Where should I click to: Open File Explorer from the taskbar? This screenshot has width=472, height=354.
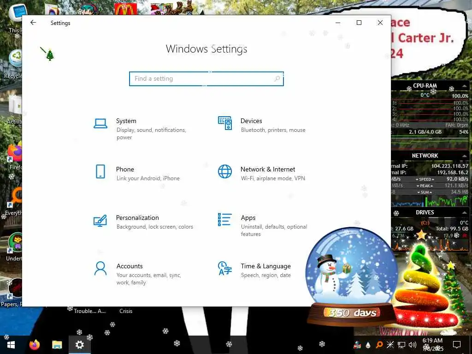57,345
